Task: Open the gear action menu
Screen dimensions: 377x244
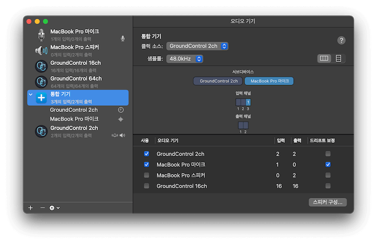Action: (x=55, y=208)
